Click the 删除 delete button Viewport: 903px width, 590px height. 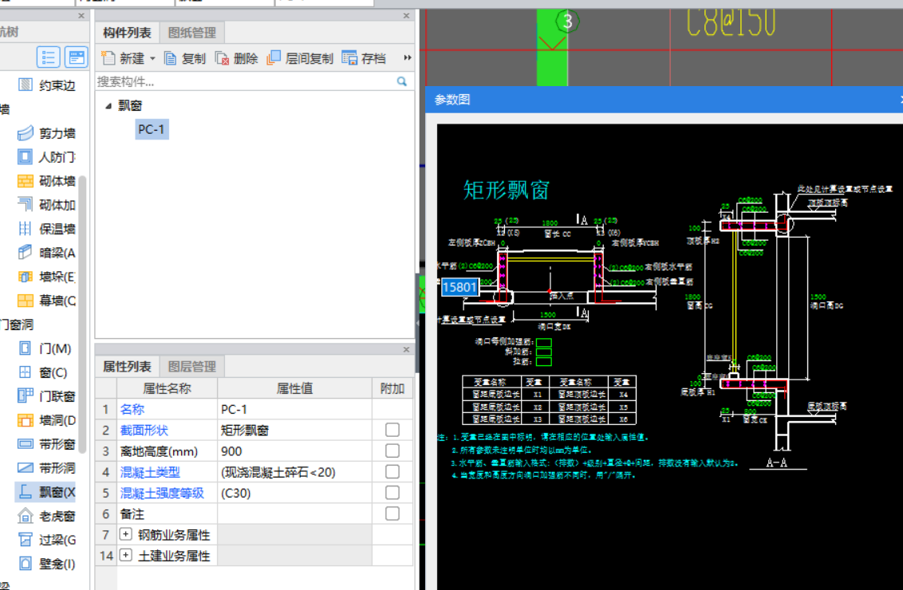tap(237, 58)
